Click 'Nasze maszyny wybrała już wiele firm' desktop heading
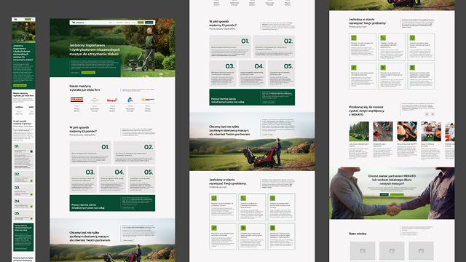466x262 pixels. pyautogui.click(x=84, y=88)
